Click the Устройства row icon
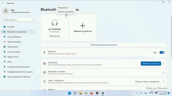 44,63
